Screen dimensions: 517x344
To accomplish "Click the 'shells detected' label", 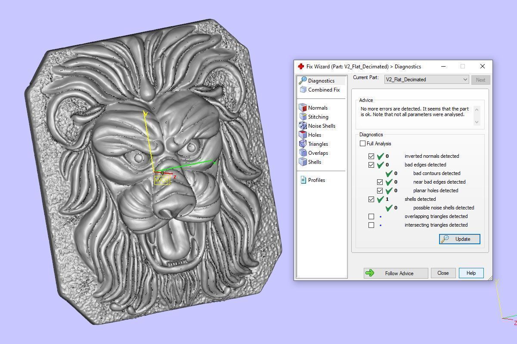I will (420, 199).
